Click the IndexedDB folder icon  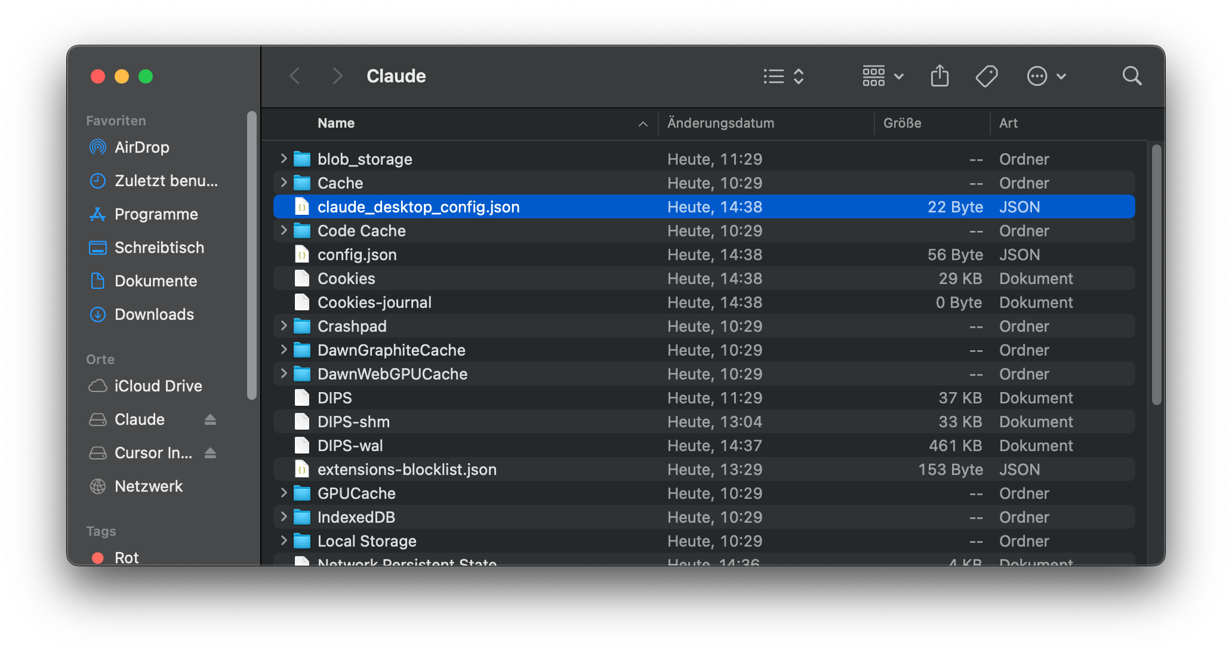[303, 517]
